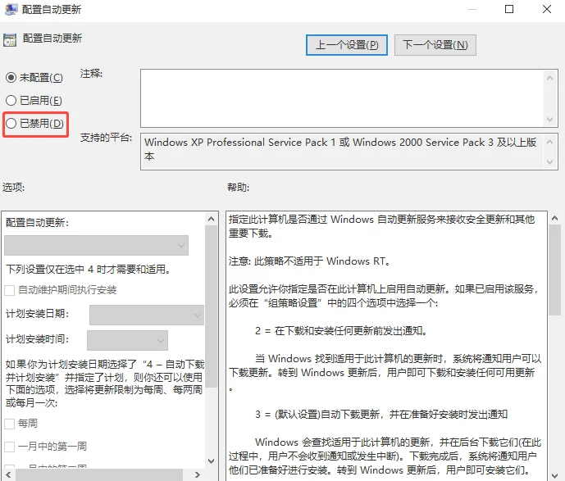Click the help panel scroll up arrow
Screen dimensions: 565x481
(555, 218)
